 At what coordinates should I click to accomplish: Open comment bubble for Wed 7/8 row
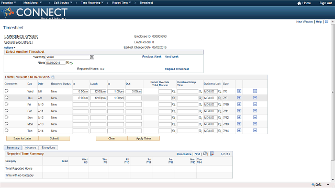(6, 91)
